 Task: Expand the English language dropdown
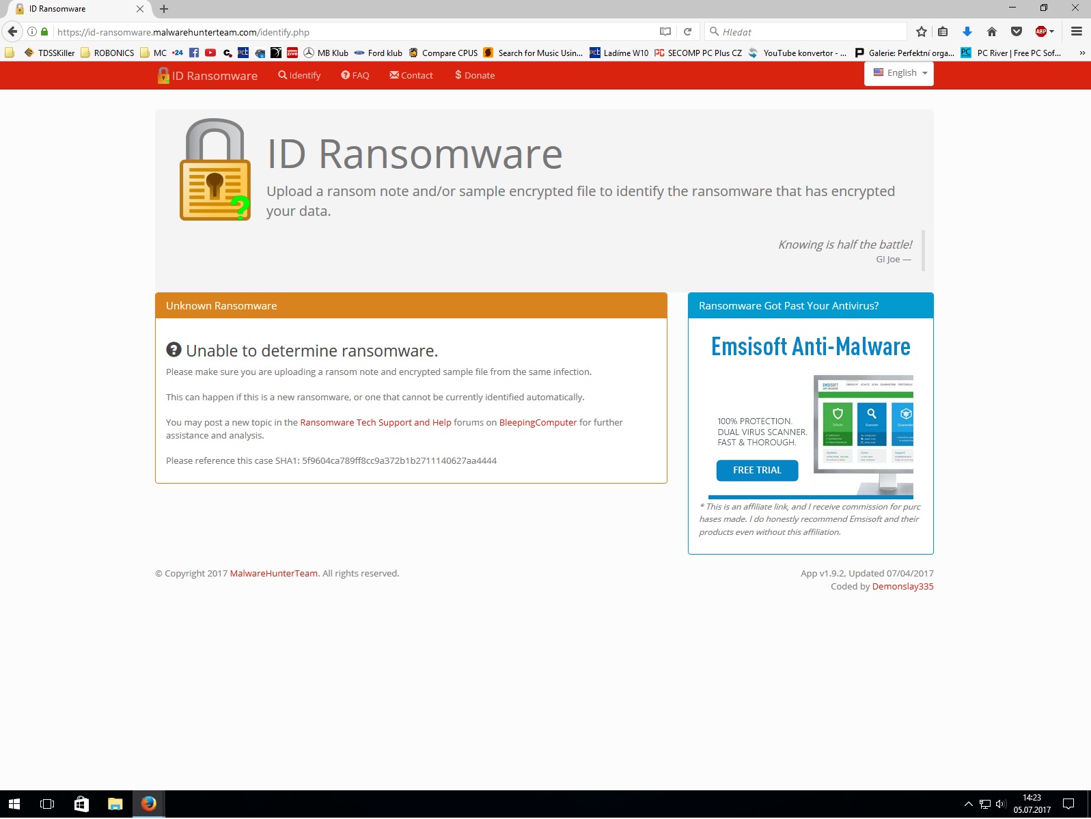tap(899, 73)
